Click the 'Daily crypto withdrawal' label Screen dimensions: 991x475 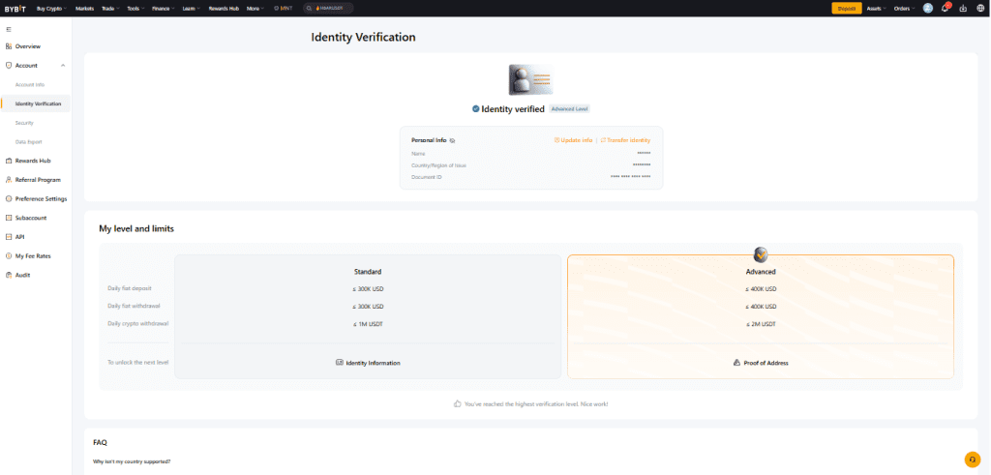(137, 323)
